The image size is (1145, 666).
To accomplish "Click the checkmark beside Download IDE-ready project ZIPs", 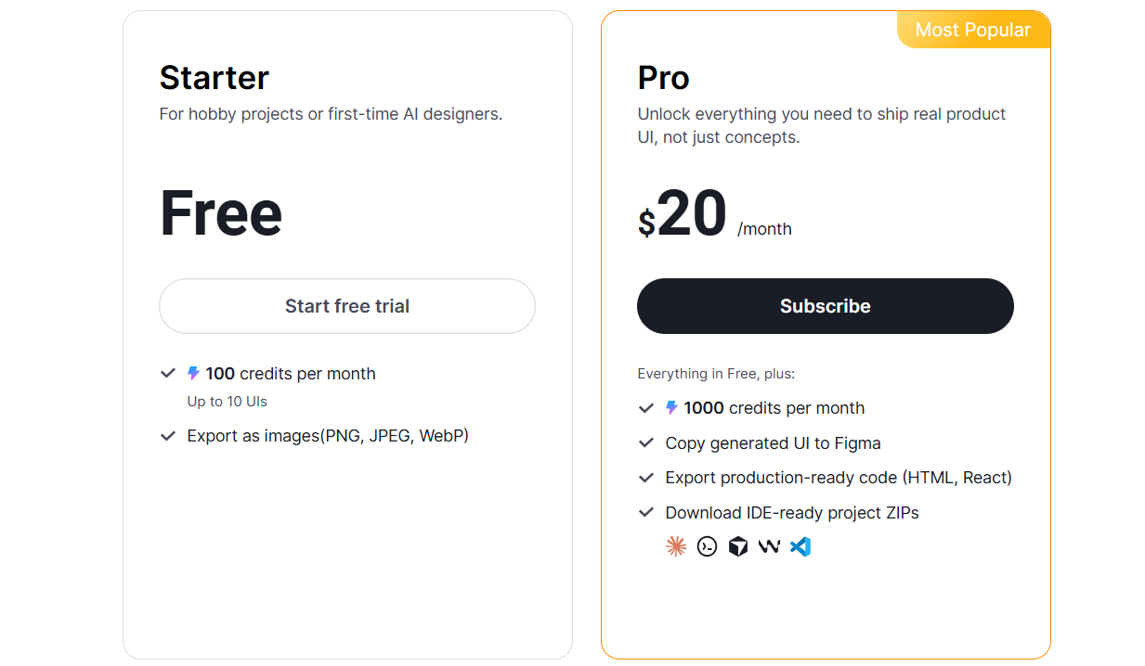I will click(645, 512).
